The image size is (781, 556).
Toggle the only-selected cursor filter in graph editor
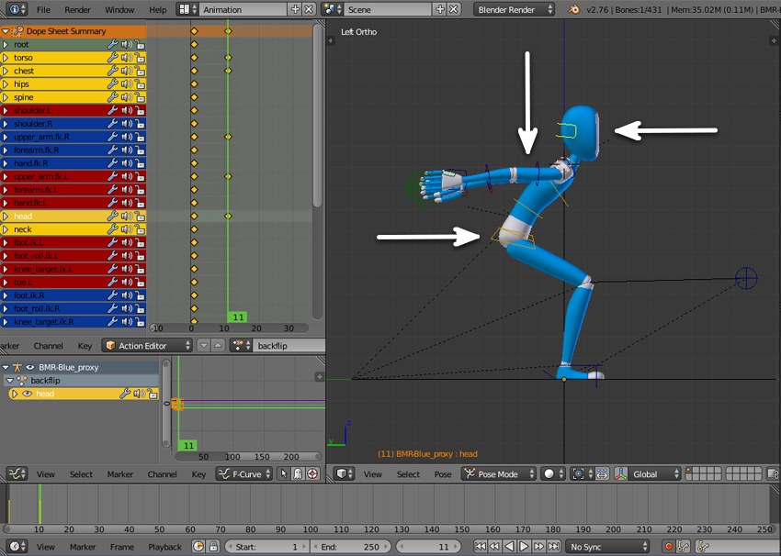click(284, 474)
